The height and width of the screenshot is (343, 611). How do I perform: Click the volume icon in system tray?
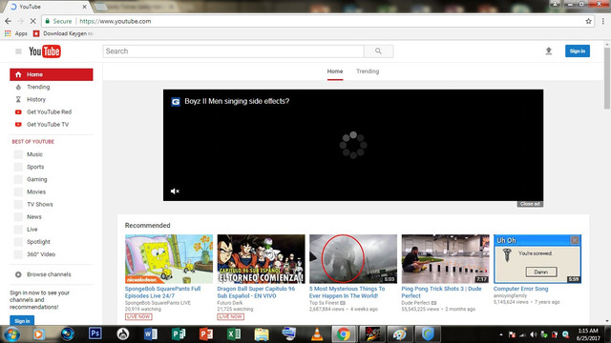(534, 334)
